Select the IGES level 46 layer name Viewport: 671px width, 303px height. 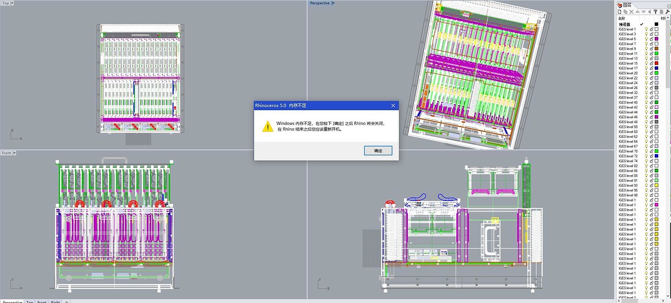(628, 117)
